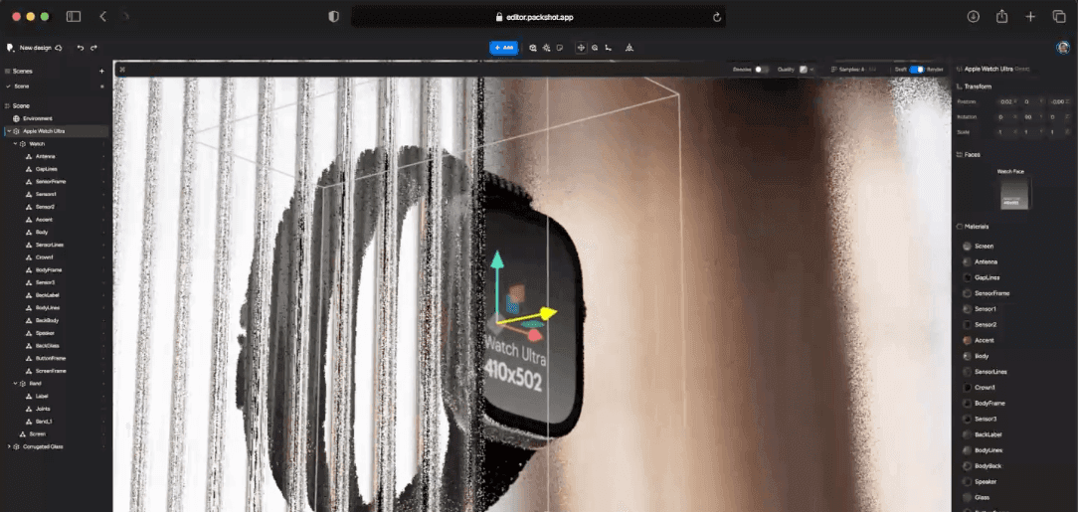Collapse the Band group in tree
The height and width of the screenshot is (512, 1078).
(x=16, y=384)
